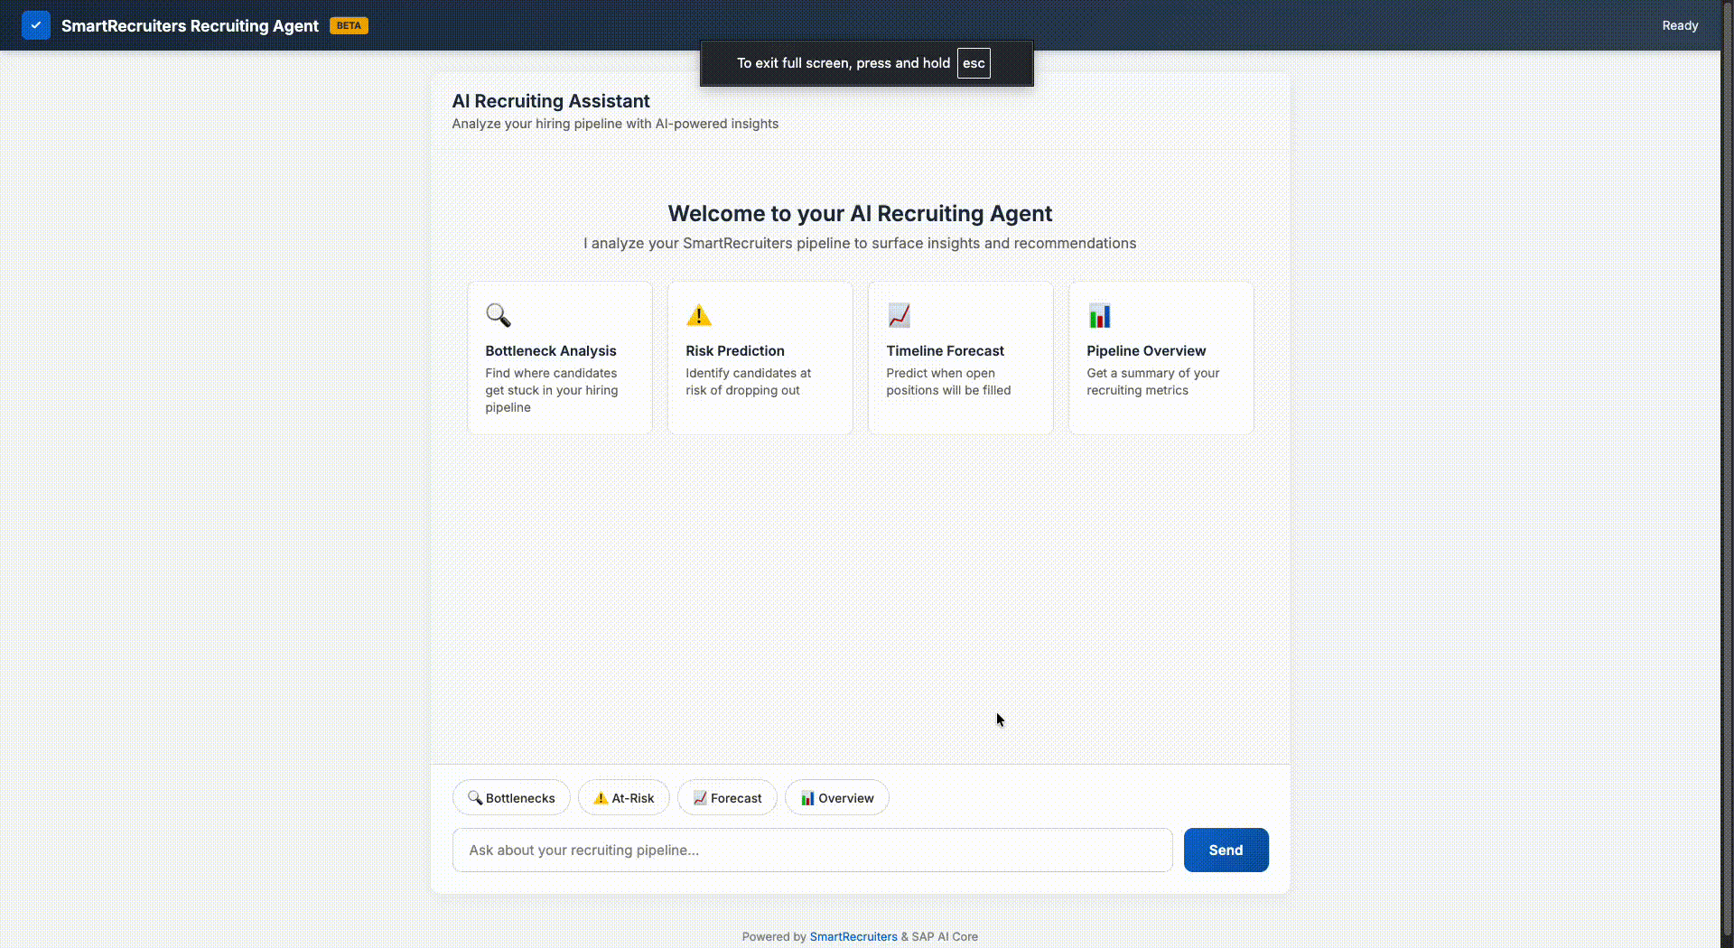
Task: Click the magnifying glass Bottleneck Analysis icon
Action: (x=498, y=315)
